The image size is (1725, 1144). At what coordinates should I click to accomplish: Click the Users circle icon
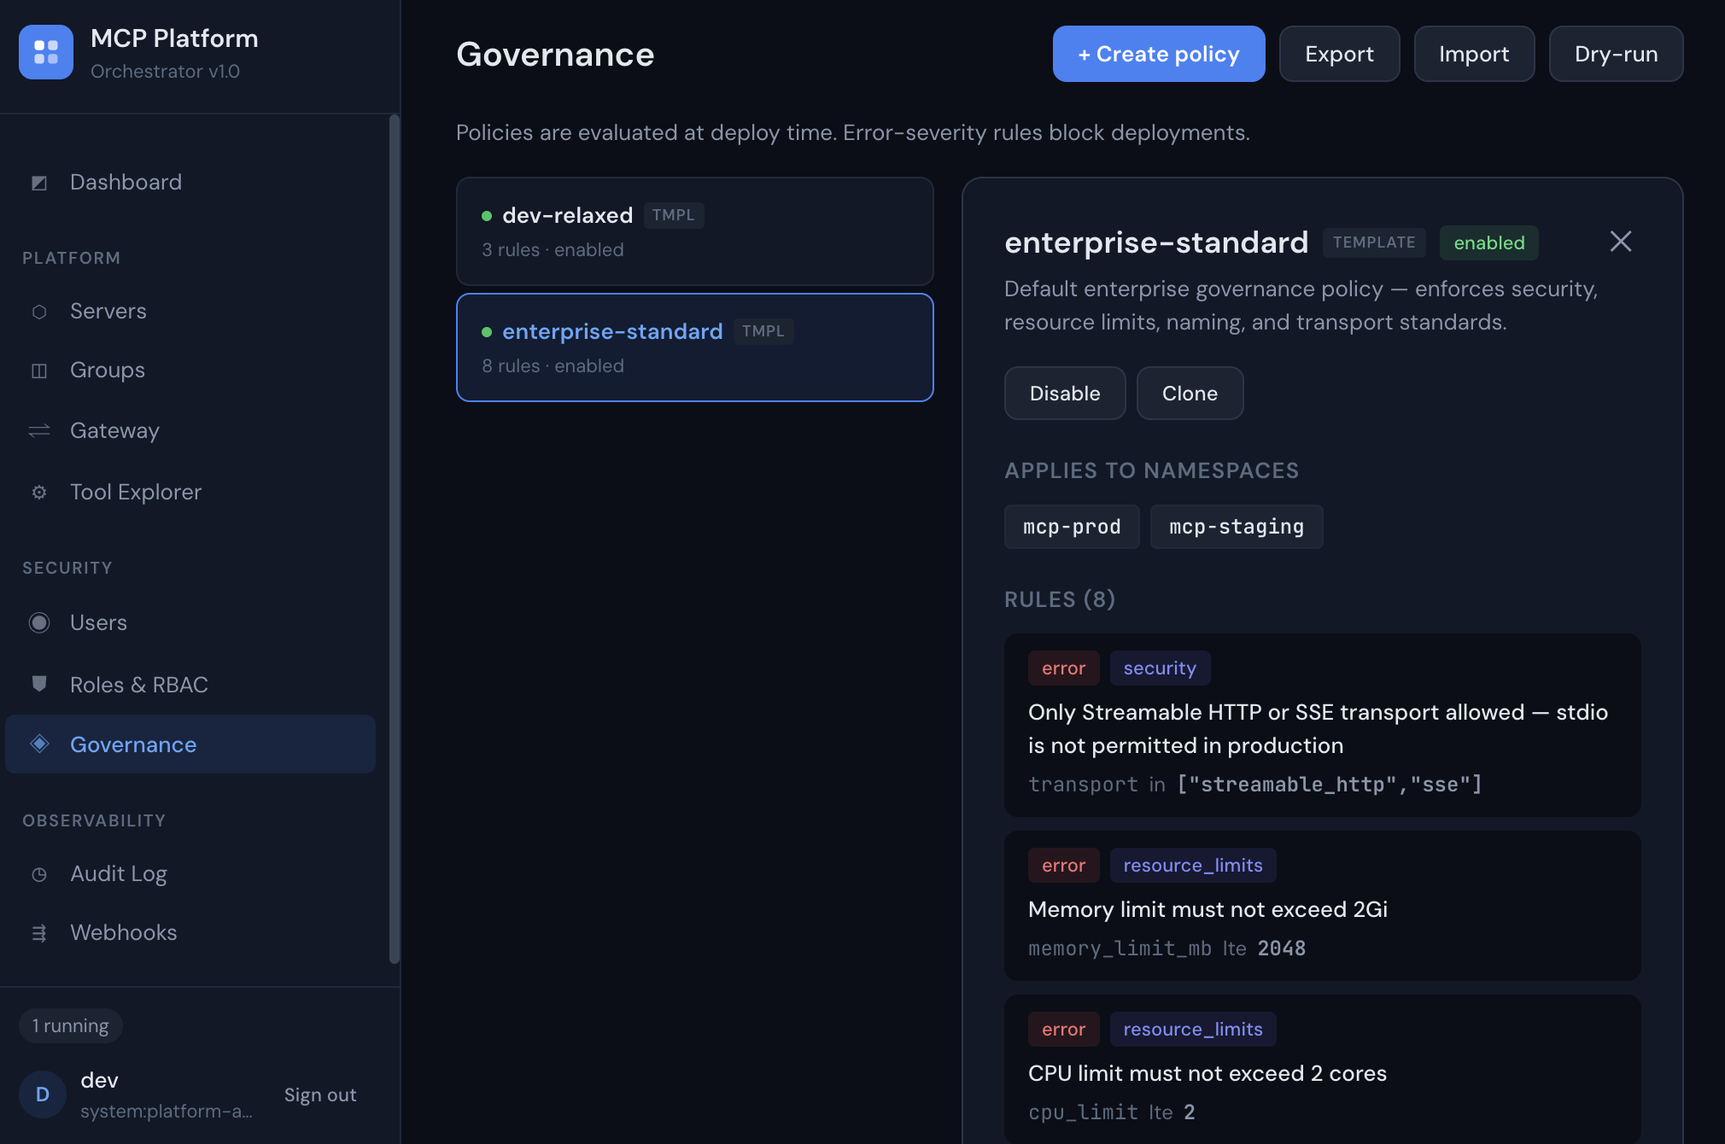[39, 623]
